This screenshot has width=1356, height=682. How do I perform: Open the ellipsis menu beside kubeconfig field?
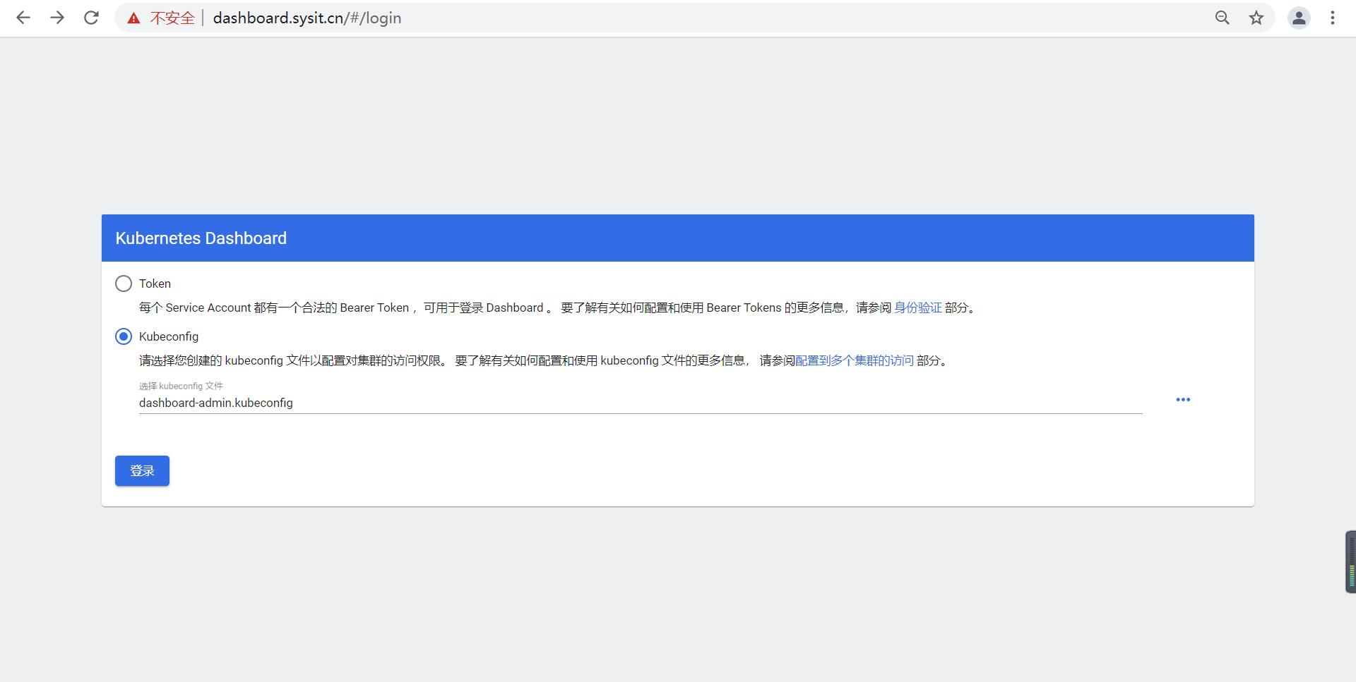pos(1183,400)
